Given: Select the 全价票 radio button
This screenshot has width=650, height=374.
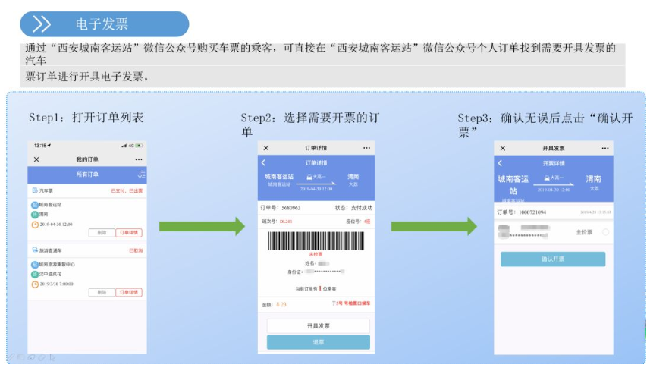Looking at the screenshot, I should pyautogui.click(x=605, y=232).
